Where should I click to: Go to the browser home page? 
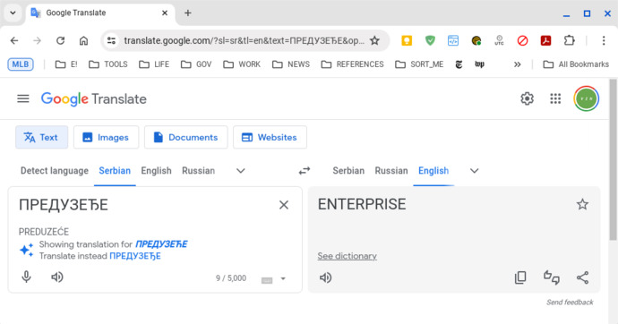coord(83,40)
